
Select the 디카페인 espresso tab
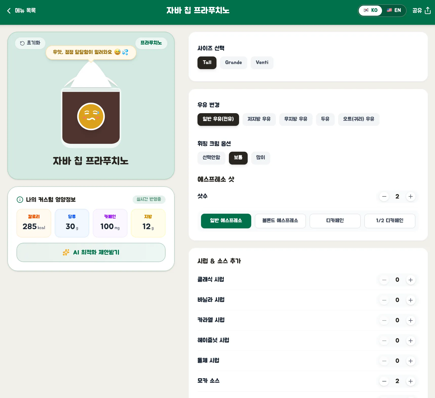pos(335,221)
